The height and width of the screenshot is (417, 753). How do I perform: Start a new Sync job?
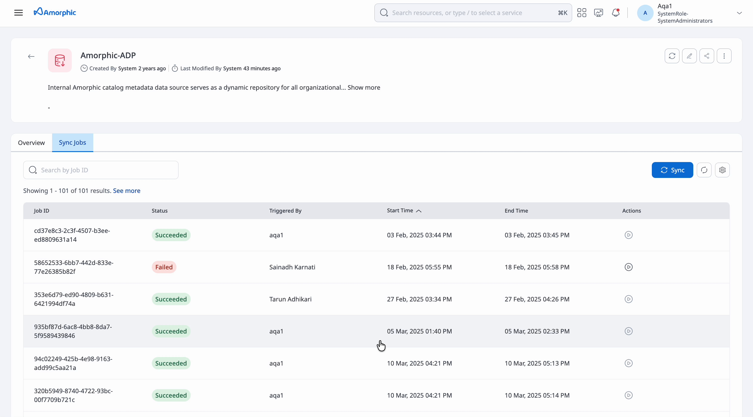coord(672,170)
